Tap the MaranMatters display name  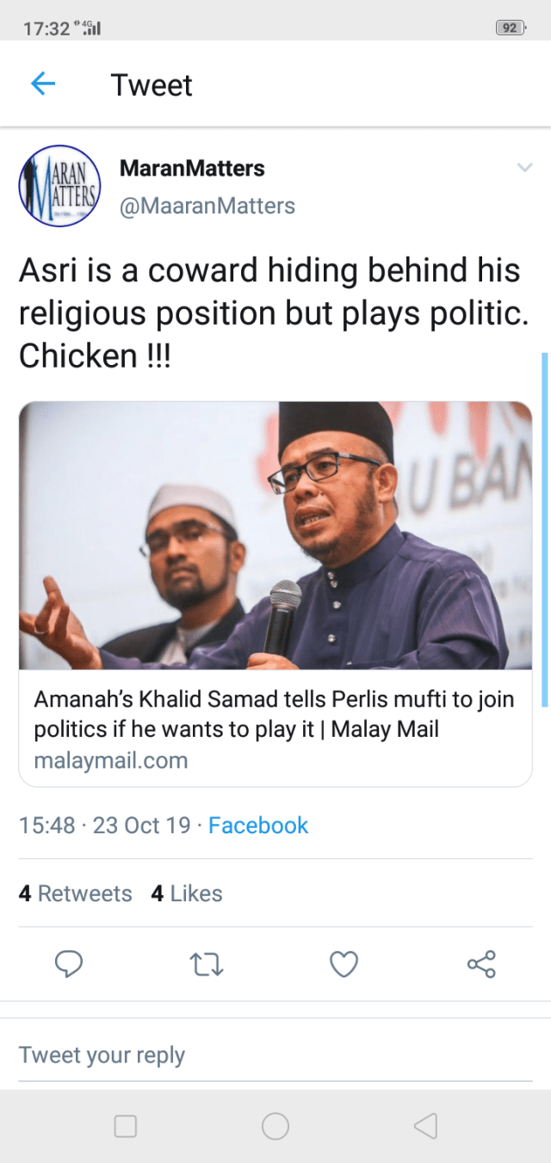(192, 168)
